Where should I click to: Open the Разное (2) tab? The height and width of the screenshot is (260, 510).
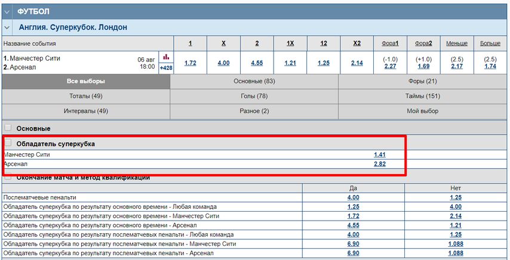pos(254,112)
